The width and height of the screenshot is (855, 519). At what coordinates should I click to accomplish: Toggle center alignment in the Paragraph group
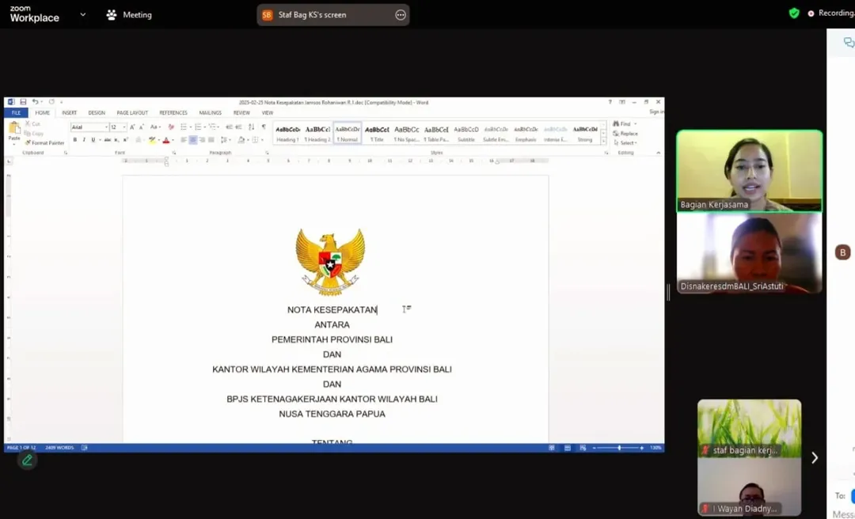(x=192, y=140)
